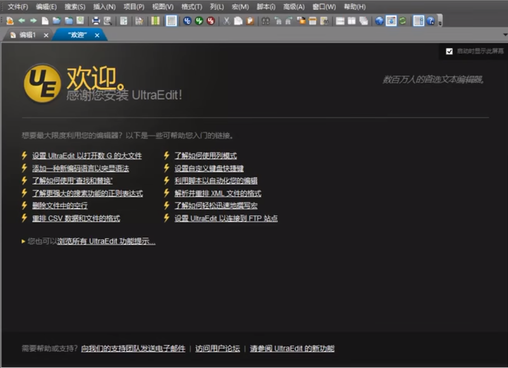Open link 添加一种新编码语言以突显语法

[80, 168]
